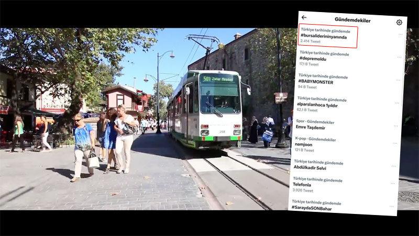
Task: Open more options for #SaraydaSONBahar trend
Action: click(x=391, y=207)
